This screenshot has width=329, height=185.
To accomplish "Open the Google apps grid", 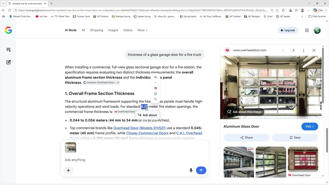I will [x=307, y=30].
